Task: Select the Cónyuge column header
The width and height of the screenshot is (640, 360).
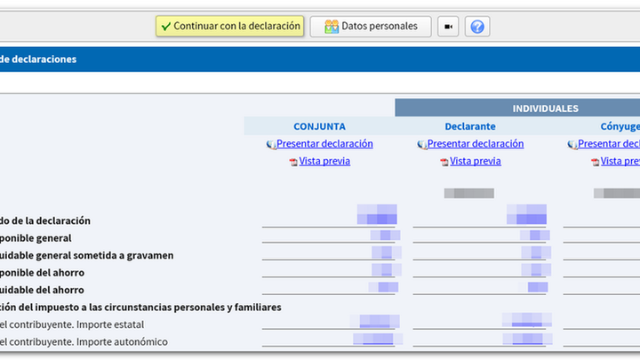Action: 620,126
